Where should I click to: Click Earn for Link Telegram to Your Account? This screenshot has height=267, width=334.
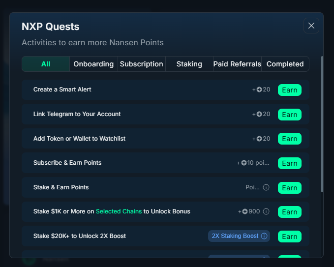point(289,115)
